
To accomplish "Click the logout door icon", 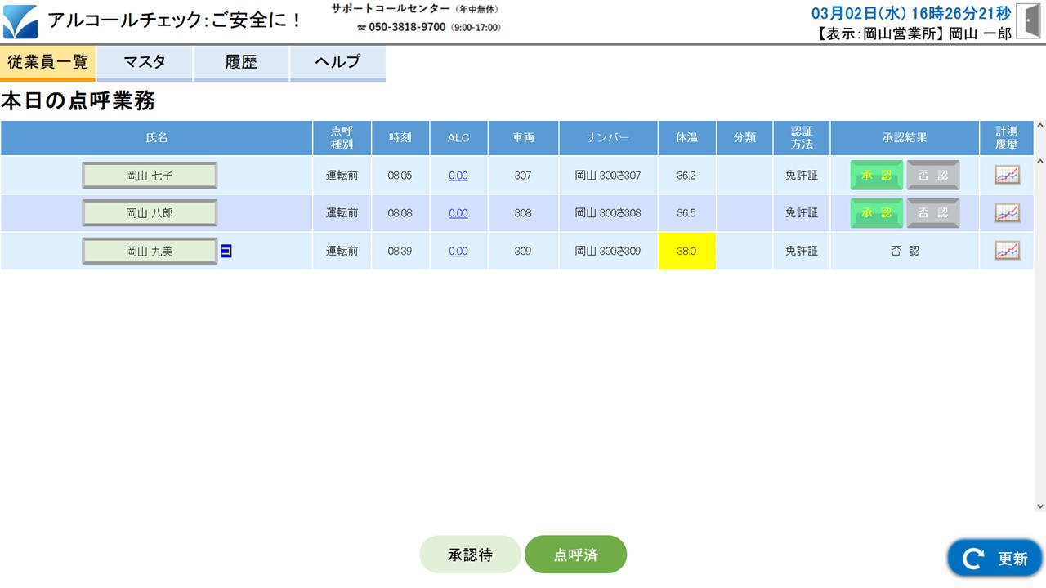I will click(x=1028, y=21).
